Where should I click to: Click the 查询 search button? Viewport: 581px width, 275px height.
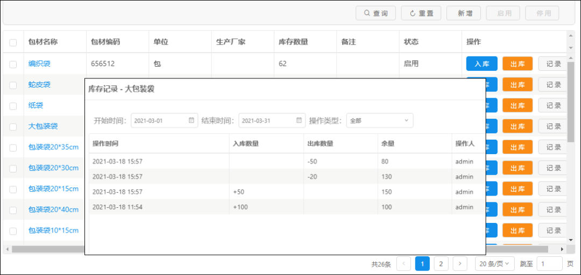pos(375,13)
